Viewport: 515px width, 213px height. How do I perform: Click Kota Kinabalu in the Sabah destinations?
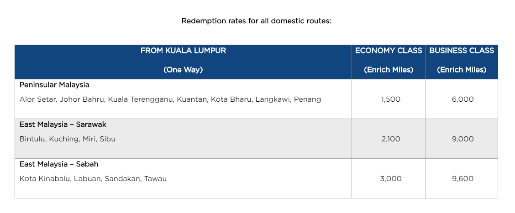pos(45,179)
